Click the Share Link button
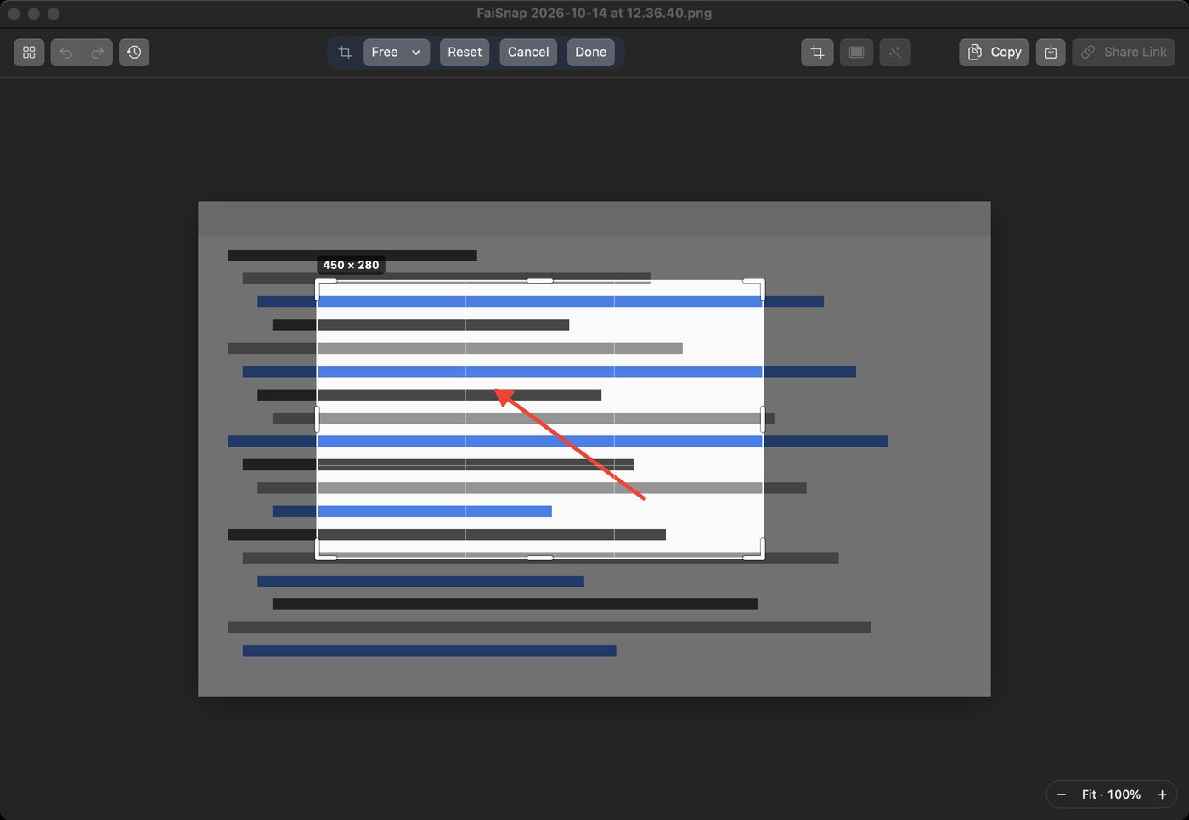Screen dimensions: 1189x820 pyautogui.click(x=1124, y=52)
